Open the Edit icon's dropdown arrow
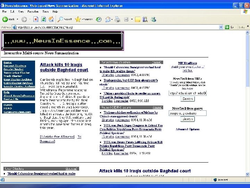 pyautogui.click(x=132, y=19)
